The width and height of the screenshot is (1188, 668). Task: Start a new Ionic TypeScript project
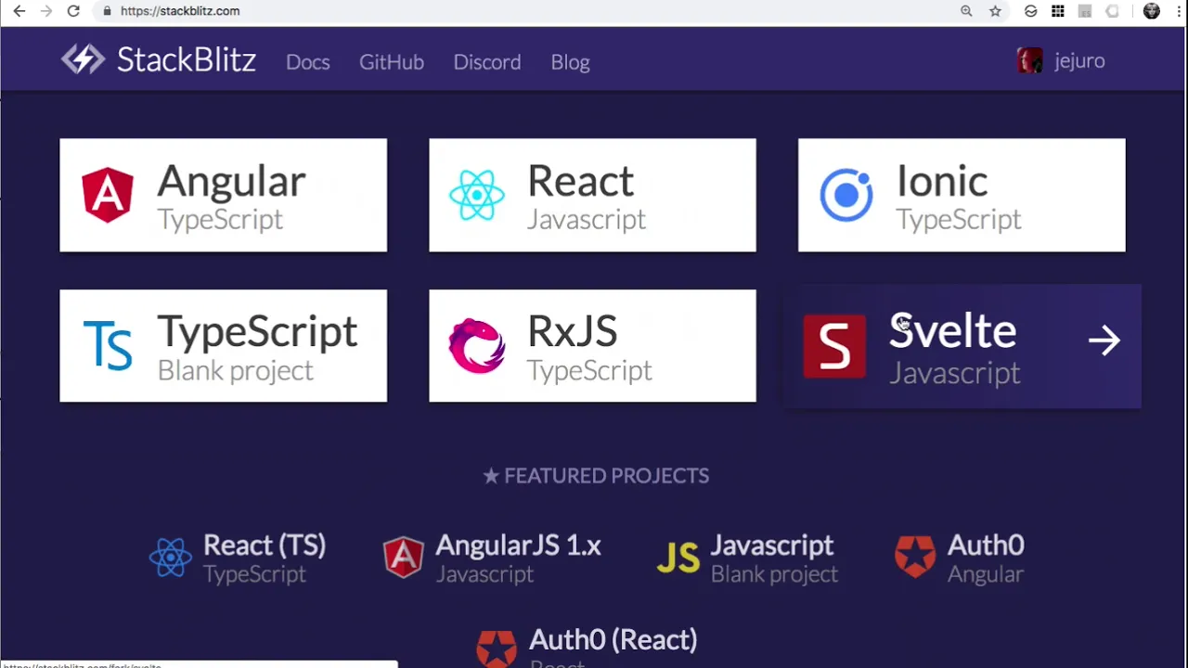point(962,195)
